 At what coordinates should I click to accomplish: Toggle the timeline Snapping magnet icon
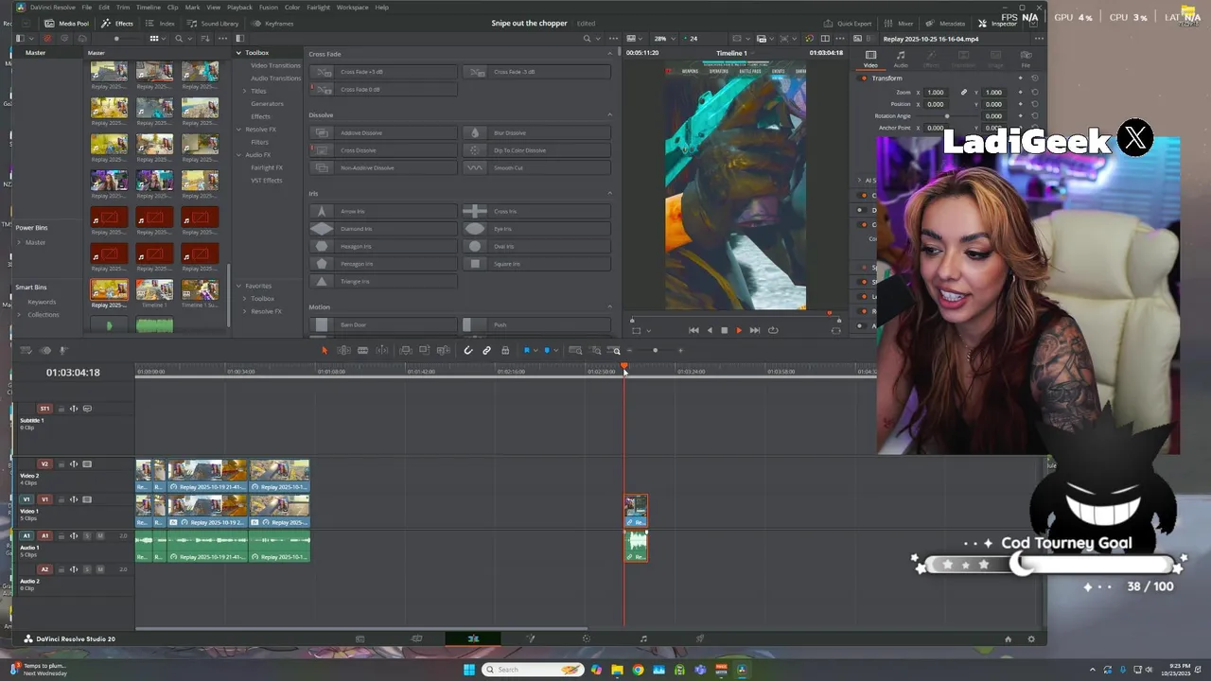pos(467,351)
